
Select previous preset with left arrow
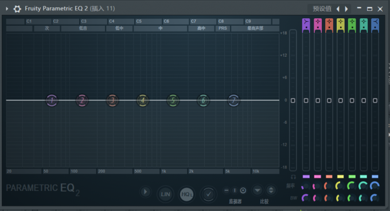pos(338,9)
